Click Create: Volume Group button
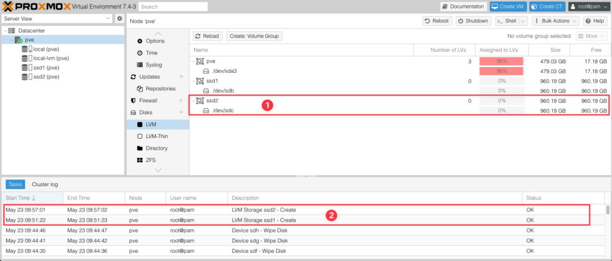 coord(254,36)
